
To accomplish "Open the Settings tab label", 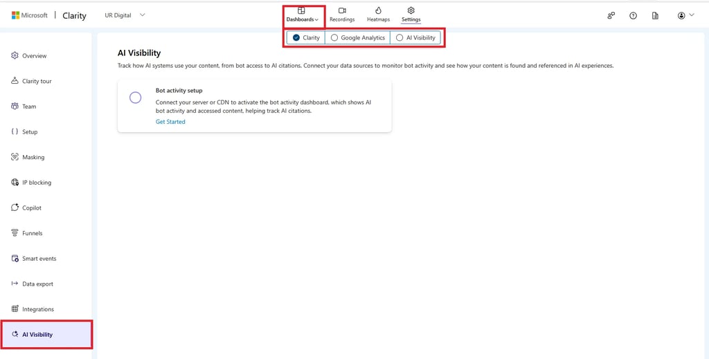I will tap(411, 20).
